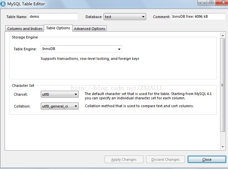This screenshot has width=228, height=169.
Task: Expand the Table Engine dropdown showing InnoDB
Action: [x=82, y=49]
